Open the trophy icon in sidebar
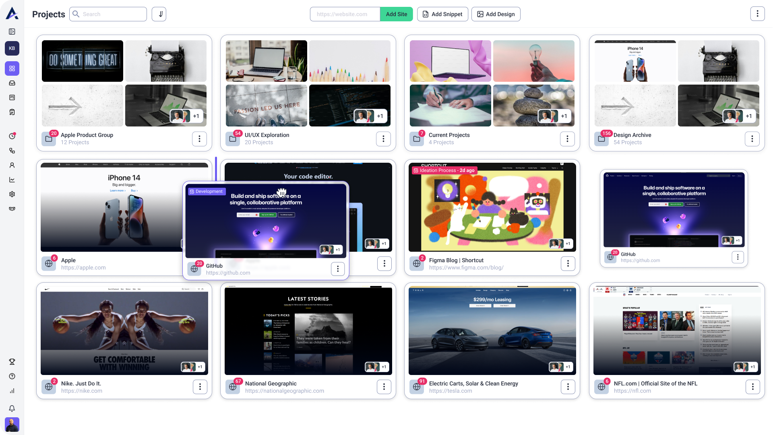Image resolution: width=773 pixels, height=435 pixels. (12, 362)
